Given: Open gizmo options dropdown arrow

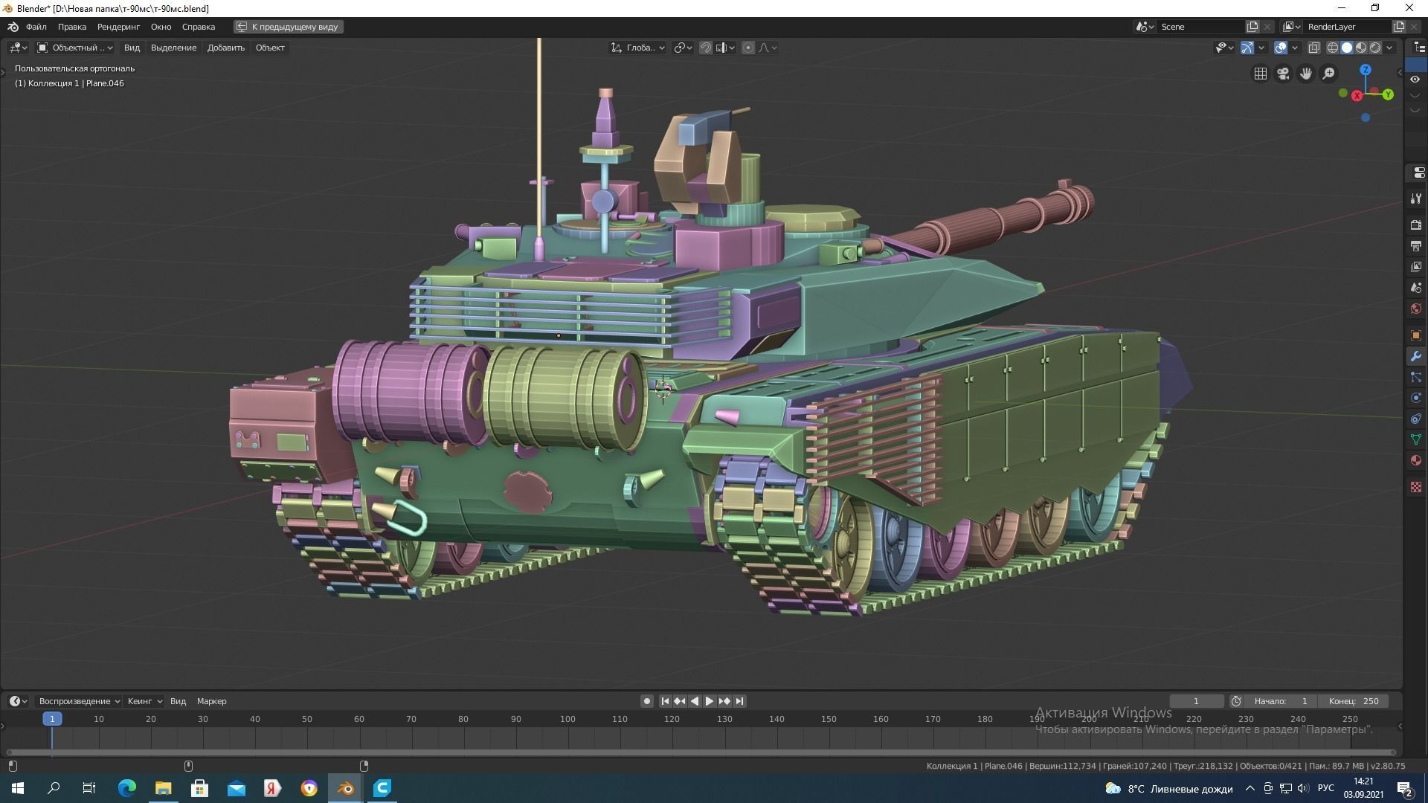Looking at the screenshot, I should [1261, 48].
